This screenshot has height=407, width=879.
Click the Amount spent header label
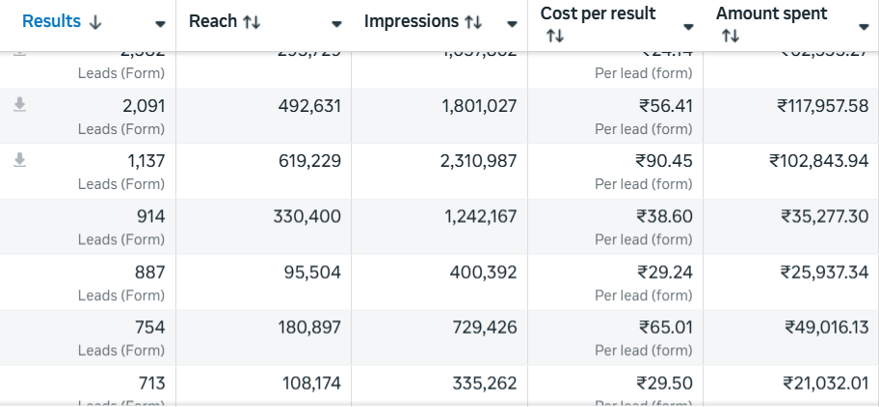771,14
